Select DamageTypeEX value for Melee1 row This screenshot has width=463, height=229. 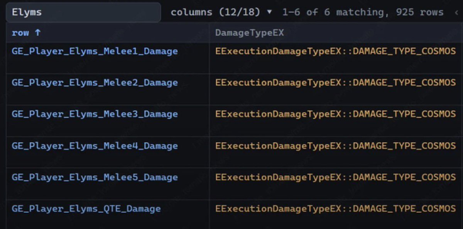(335, 51)
